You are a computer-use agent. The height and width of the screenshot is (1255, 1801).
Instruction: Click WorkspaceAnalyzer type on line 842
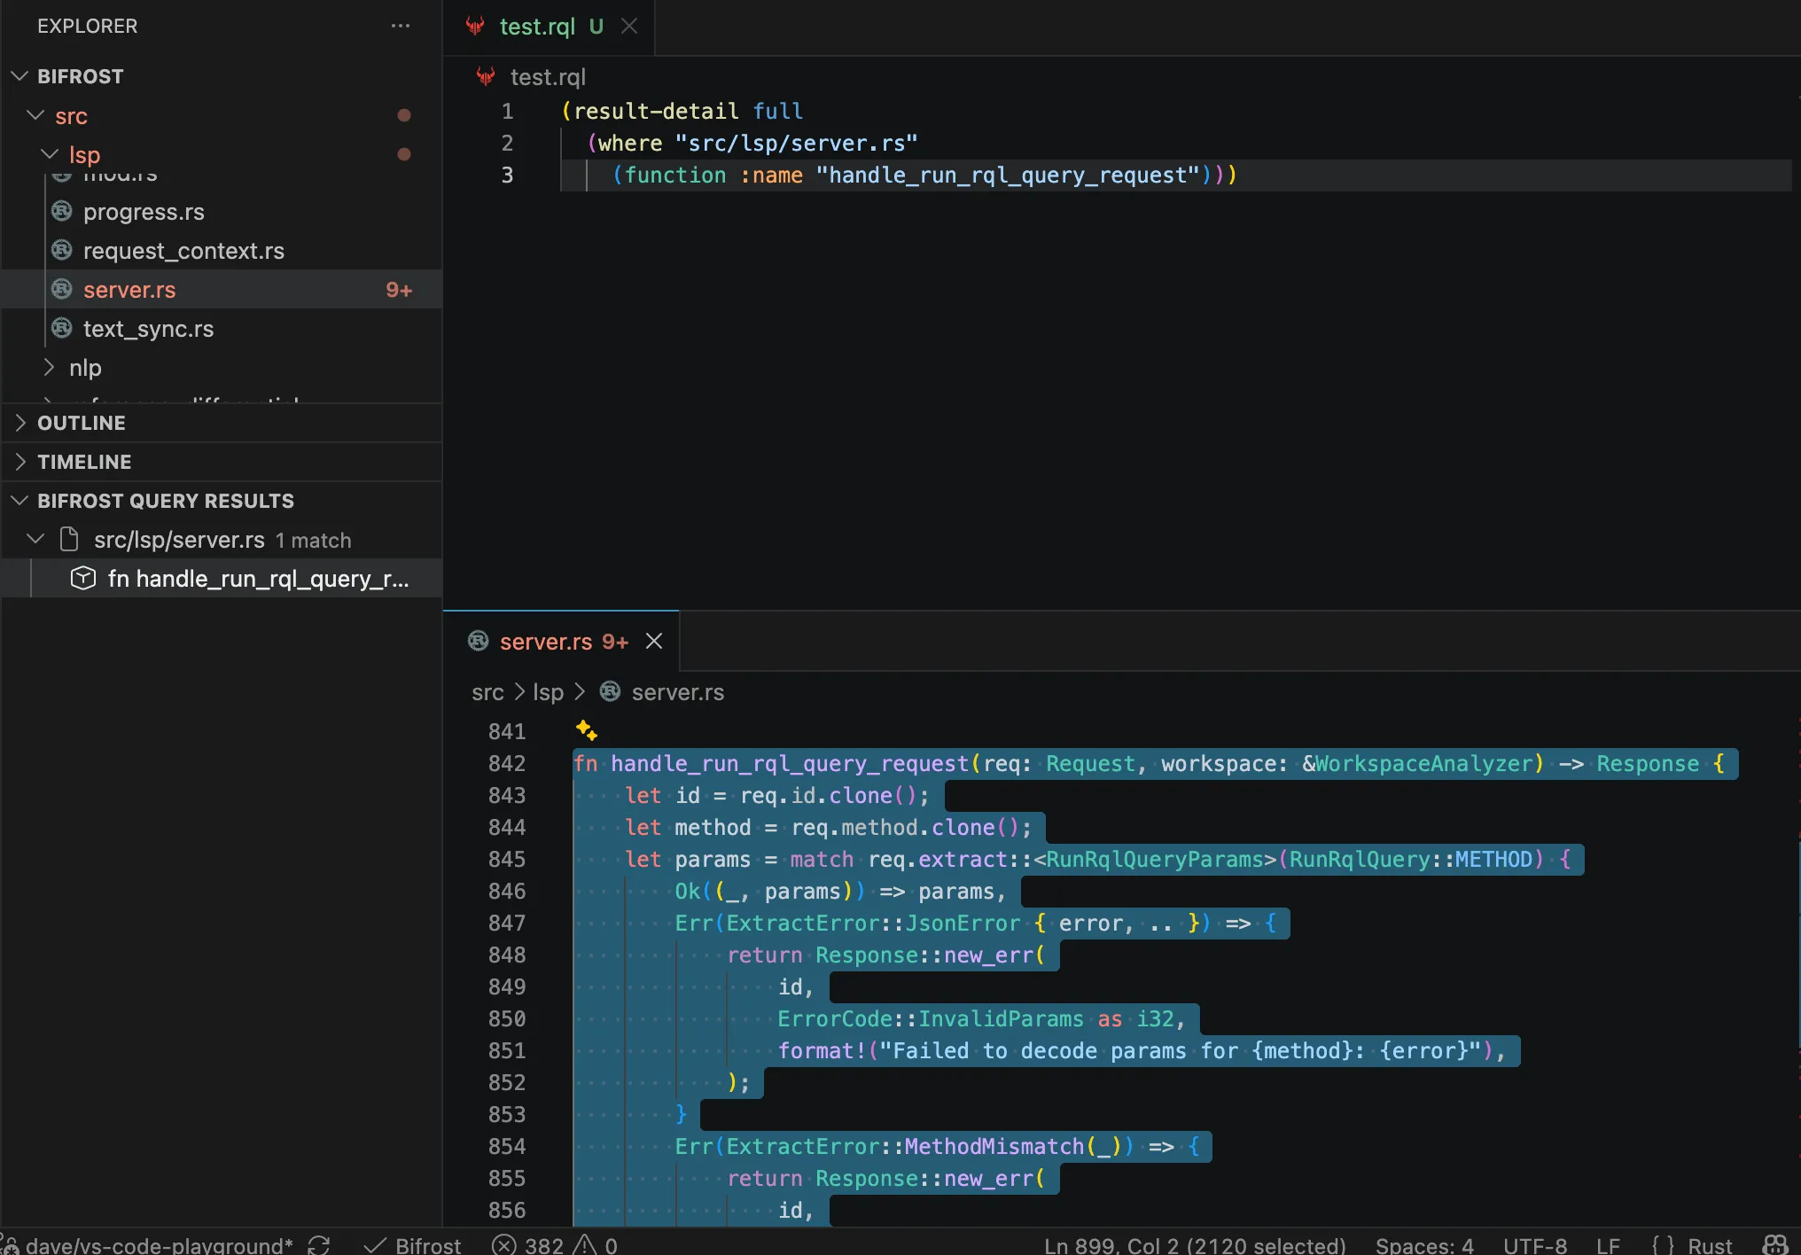tap(1424, 763)
